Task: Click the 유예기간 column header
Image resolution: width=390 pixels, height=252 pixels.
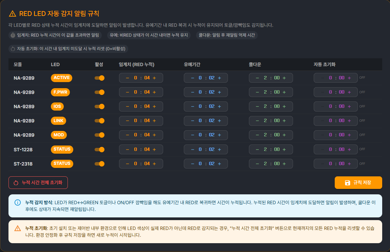Action: 192,64
